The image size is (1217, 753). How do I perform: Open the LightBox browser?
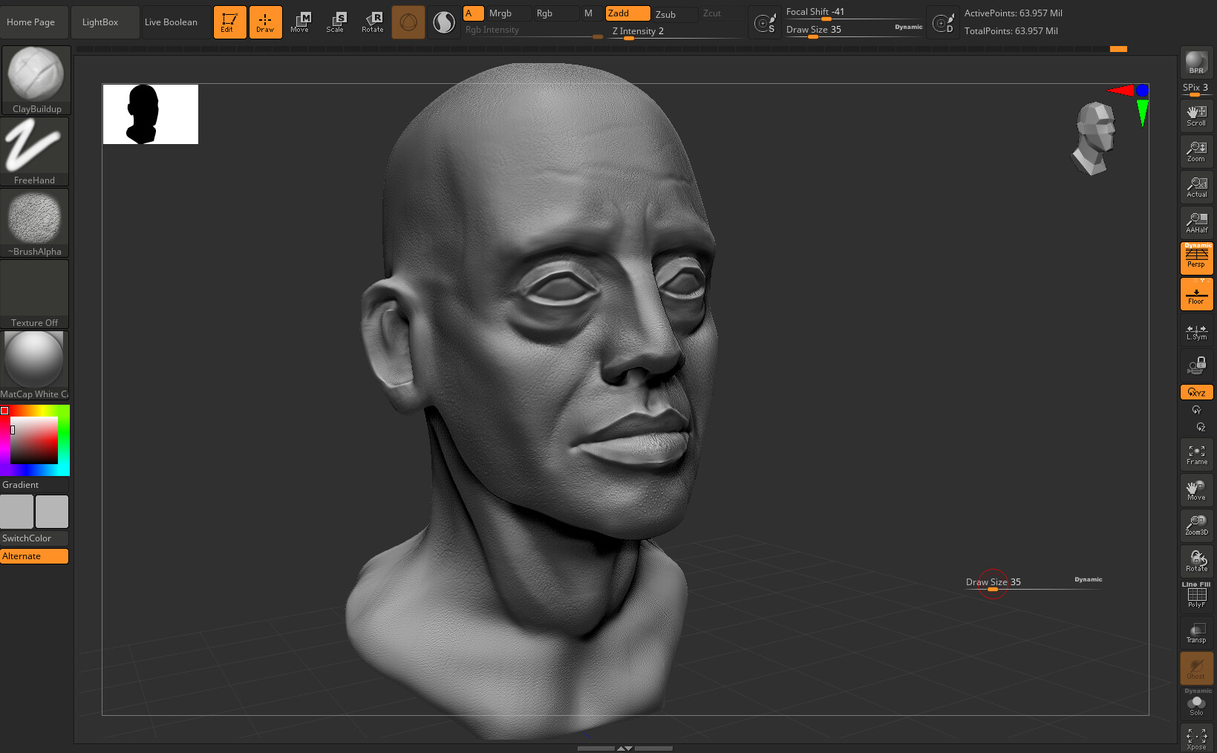coord(105,22)
